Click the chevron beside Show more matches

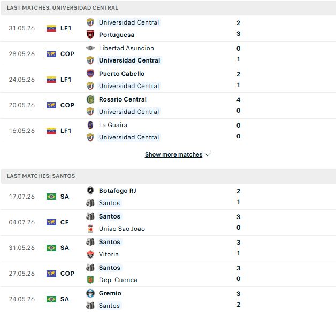pyautogui.click(x=208, y=154)
